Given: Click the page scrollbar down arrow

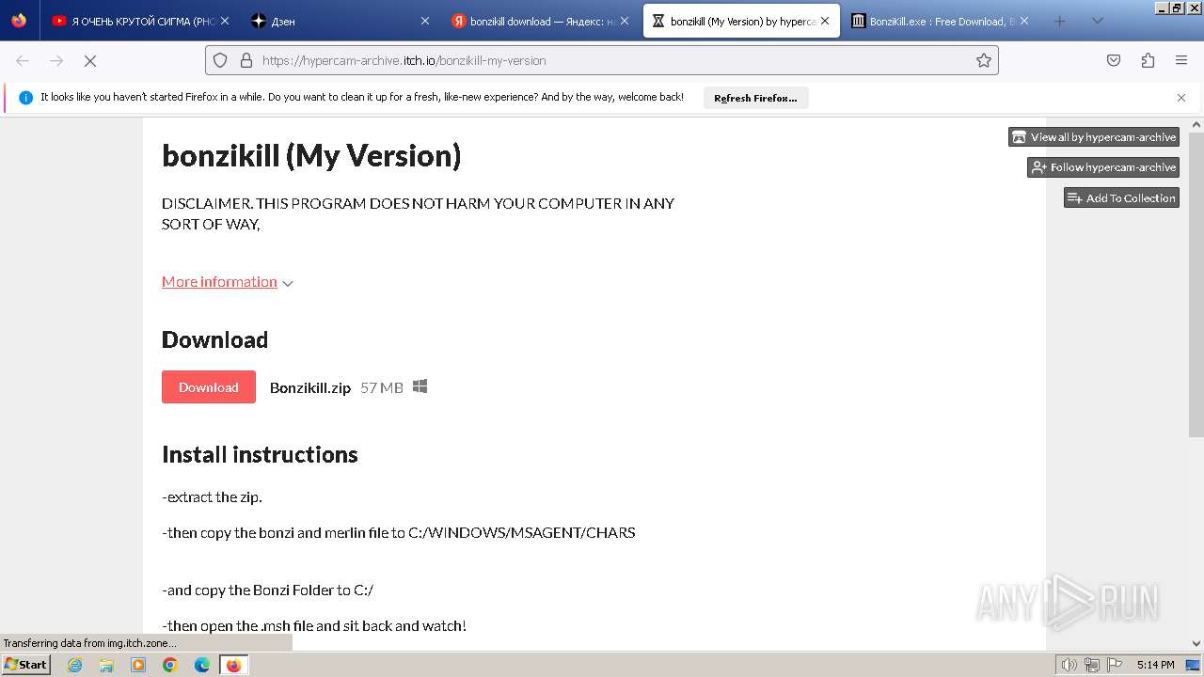Looking at the screenshot, I should pos(1196,643).
